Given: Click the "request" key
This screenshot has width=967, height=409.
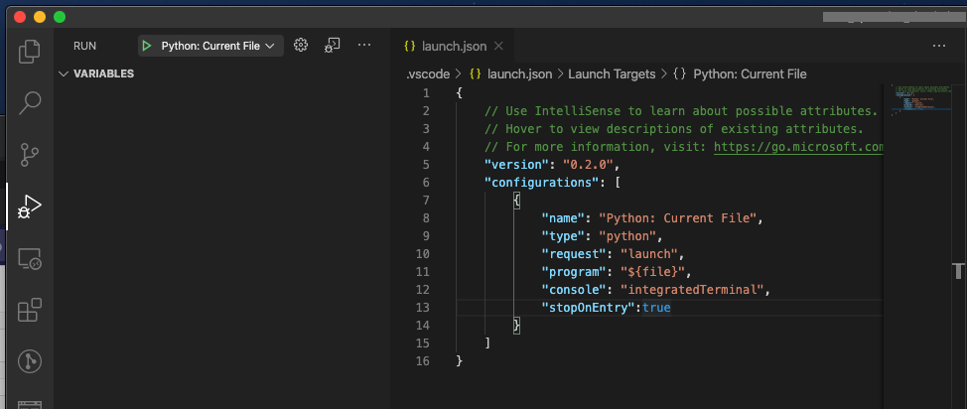Looking at the screenshot, I should click(573, 254).
